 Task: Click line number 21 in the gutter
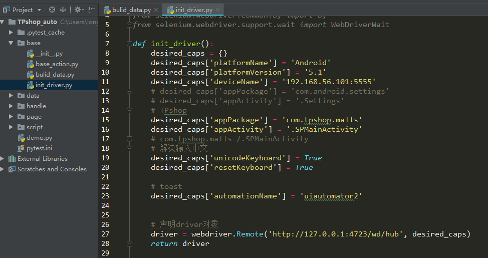pos(105,177)
